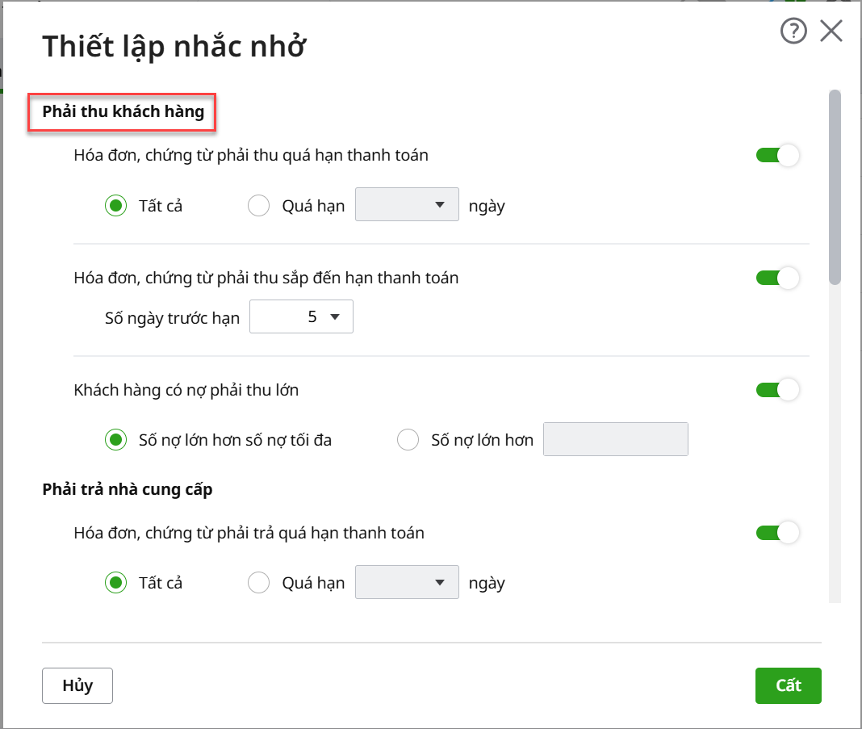Viewport: 862px width, 729px height.
Task: Select 'Tất cả' for overdue payable invoices
Action: coord(116,582)
